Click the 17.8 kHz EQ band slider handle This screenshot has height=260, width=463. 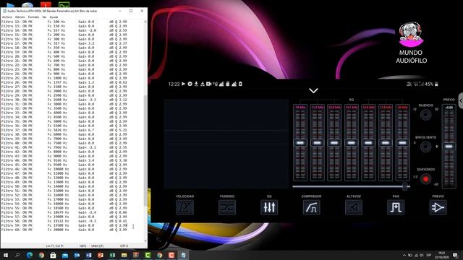(386, 143)
